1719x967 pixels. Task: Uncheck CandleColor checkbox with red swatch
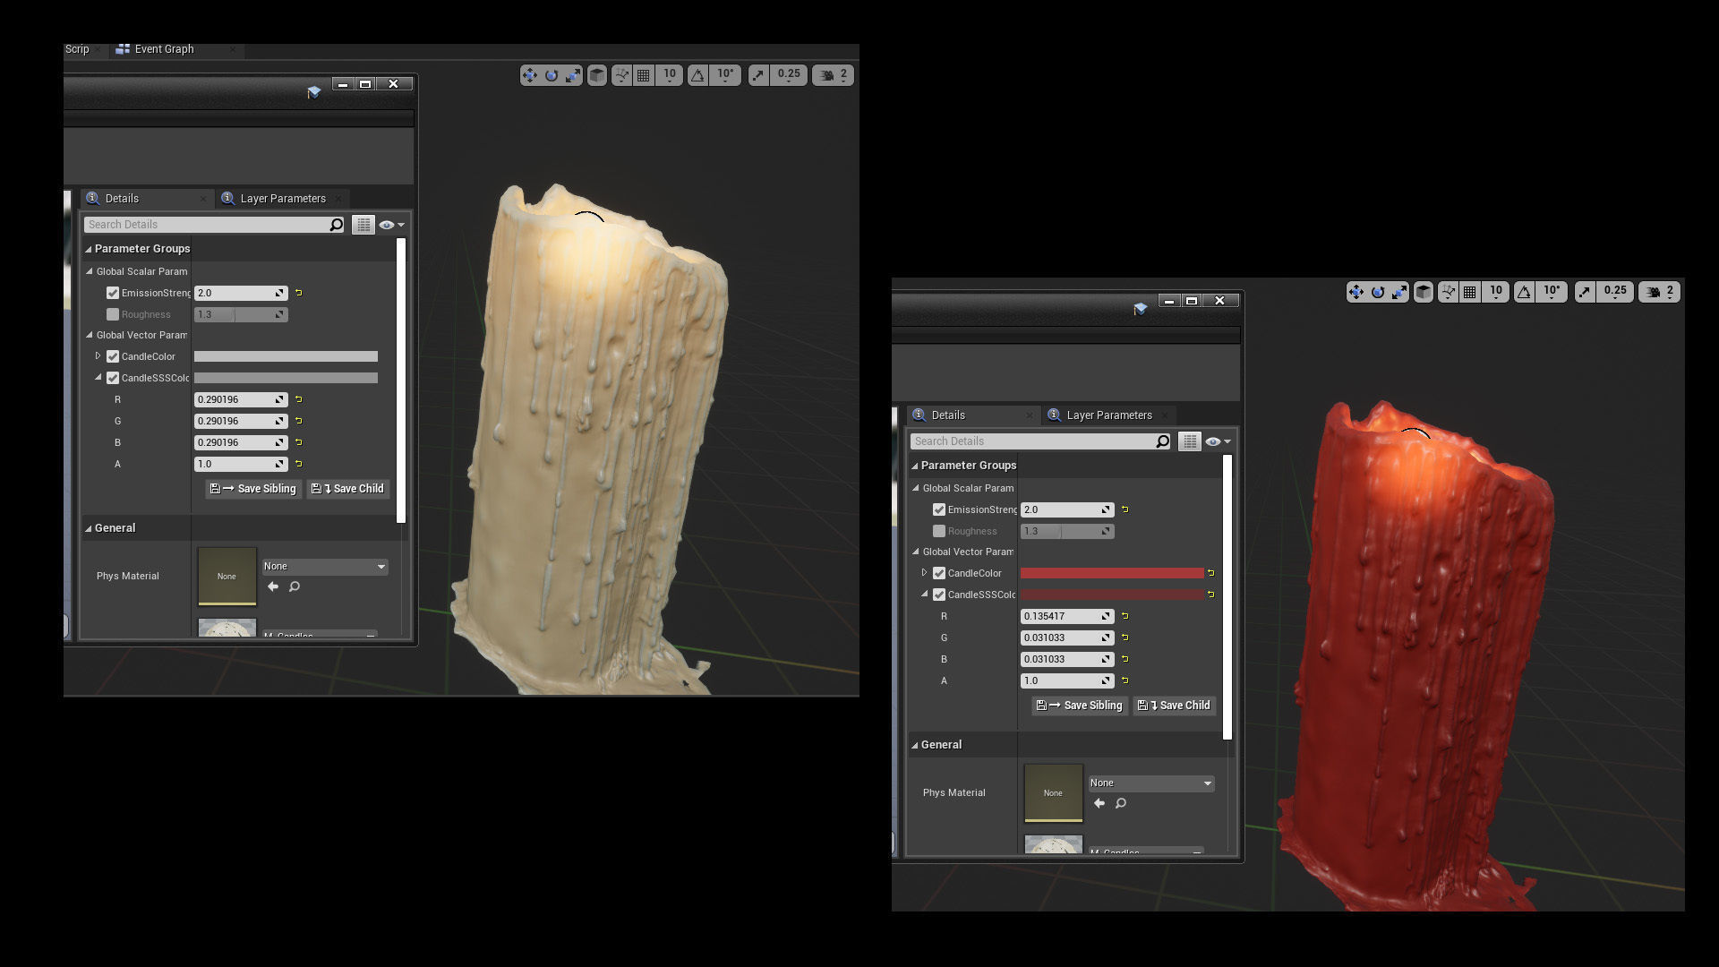tap(939, 573)
